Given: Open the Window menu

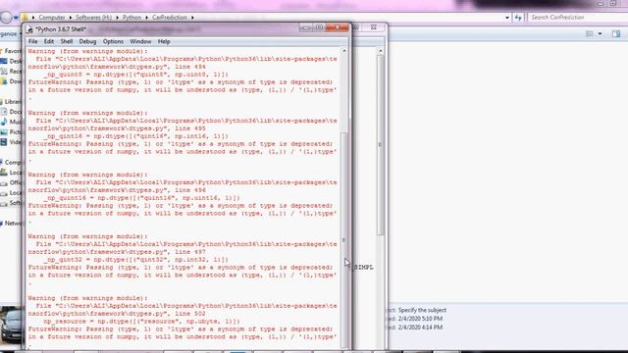Looking at the screenshot, I should point(140,41).
